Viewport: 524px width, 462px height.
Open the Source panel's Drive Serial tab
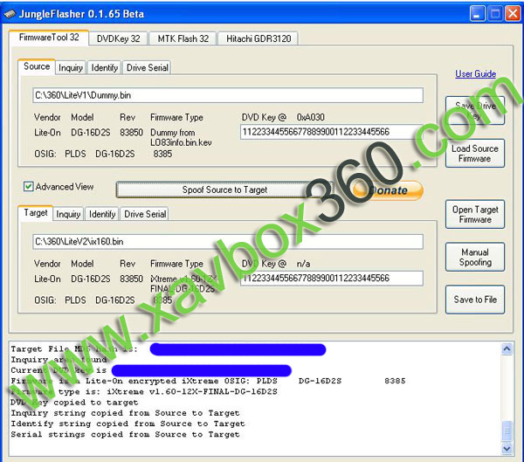click(147, 68)
